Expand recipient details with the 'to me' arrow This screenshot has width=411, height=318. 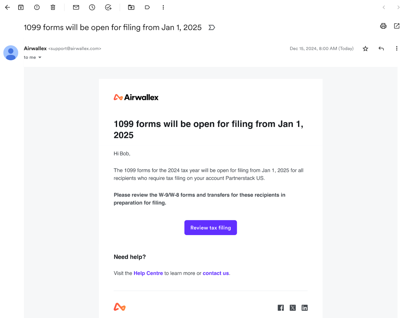coord(40,57)
